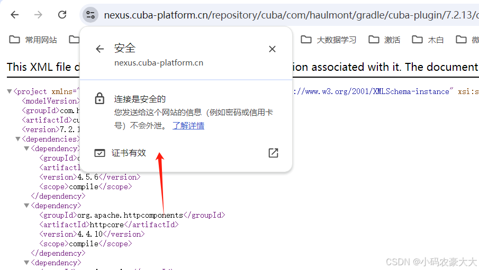Click the org.apache.httpcomponents groupId text
Image resolution: width=479 pixels, height=270 pixels.
pyautogui.click(x=130, y=215)
